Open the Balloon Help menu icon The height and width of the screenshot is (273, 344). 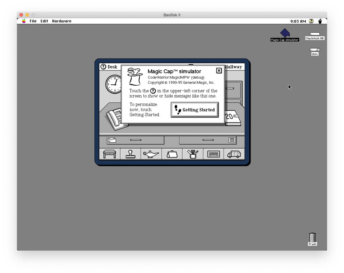(x=311, y=21)
